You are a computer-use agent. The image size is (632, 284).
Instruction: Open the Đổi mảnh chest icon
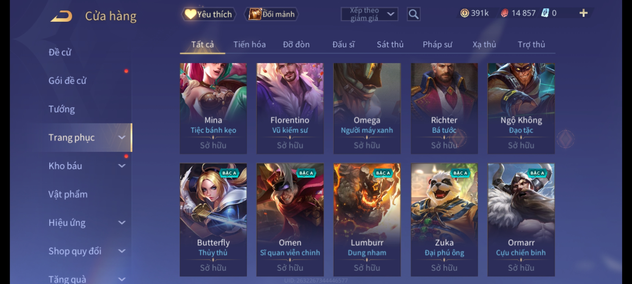[x=255, y=14]
